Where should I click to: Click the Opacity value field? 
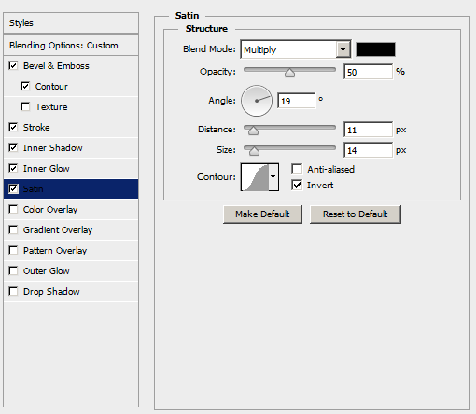[368, 72]
